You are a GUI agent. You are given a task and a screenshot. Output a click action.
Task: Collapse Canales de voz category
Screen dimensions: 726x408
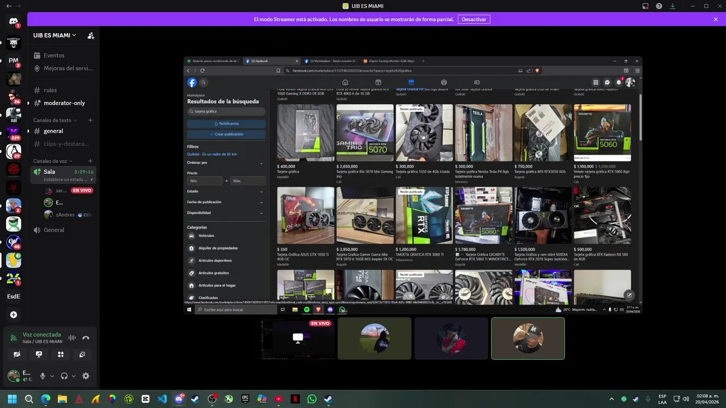tap(53, 161)
